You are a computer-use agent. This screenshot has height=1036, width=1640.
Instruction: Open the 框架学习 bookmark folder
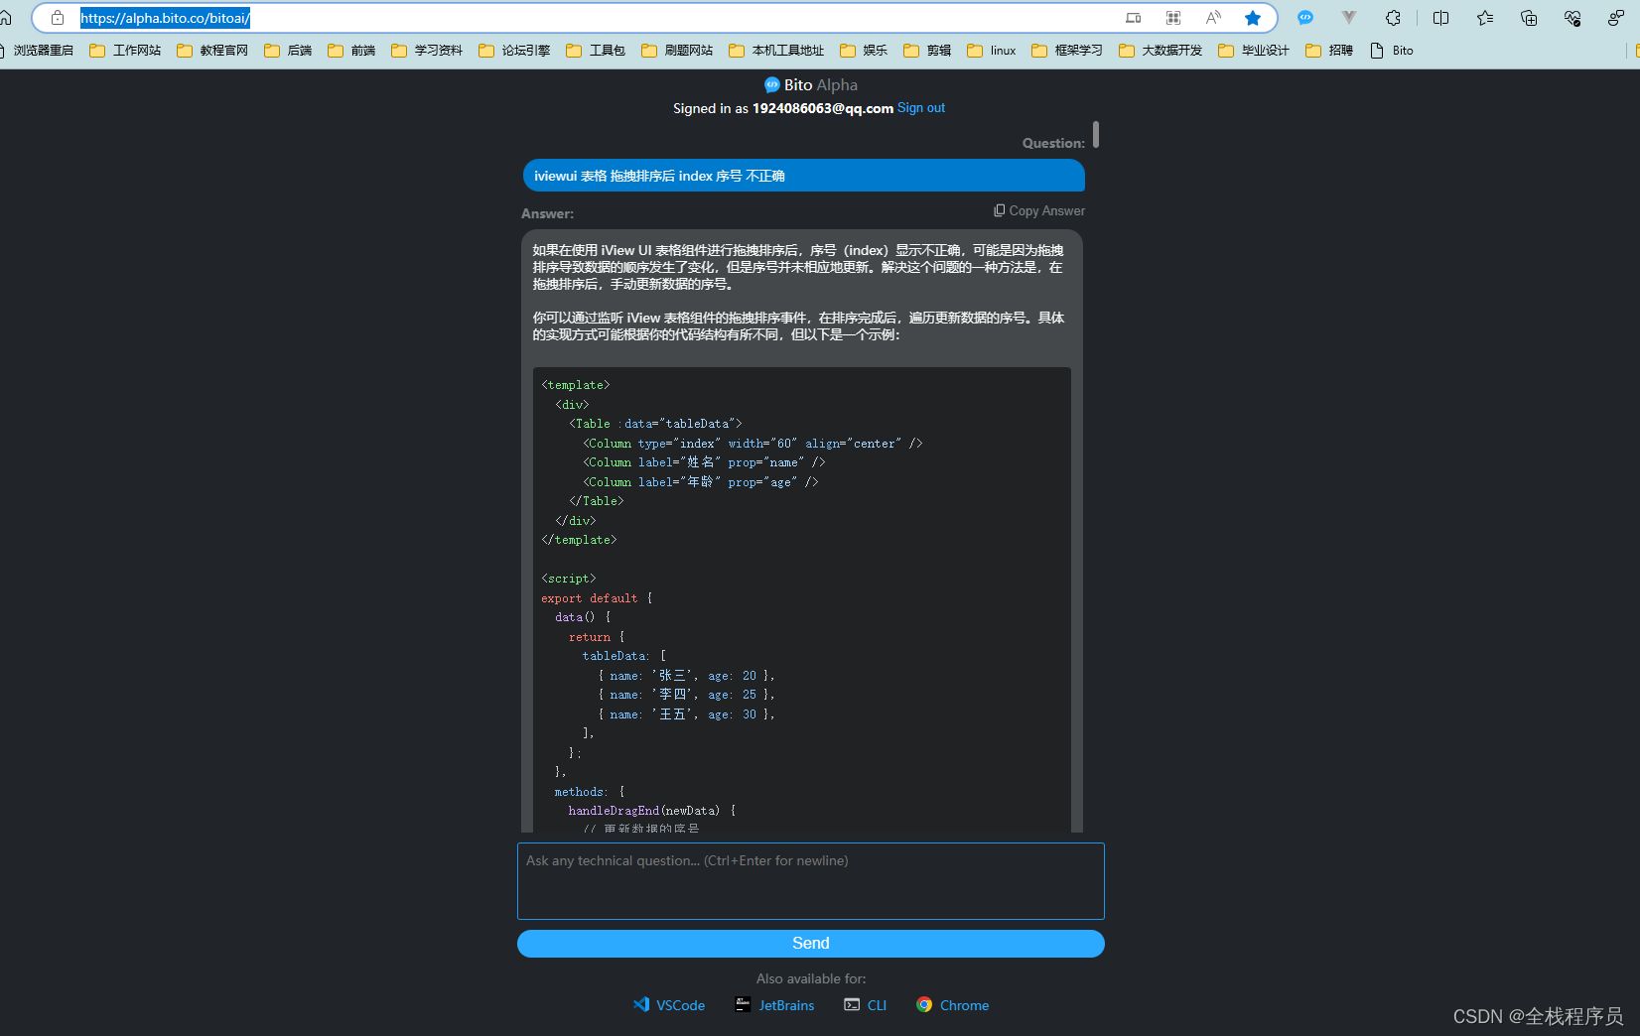click(x=1067, y=51)
